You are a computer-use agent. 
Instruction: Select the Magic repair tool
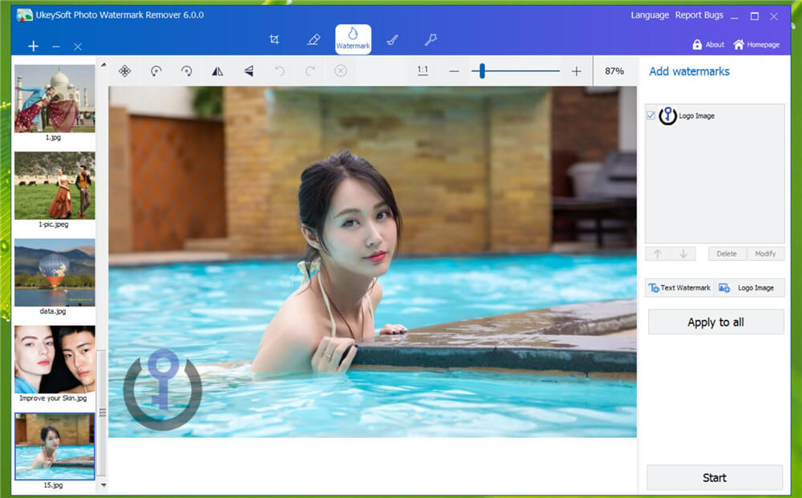pos(431,38)
